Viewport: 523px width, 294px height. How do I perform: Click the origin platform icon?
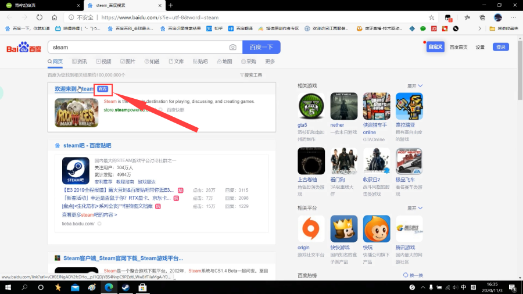point(311,229)
